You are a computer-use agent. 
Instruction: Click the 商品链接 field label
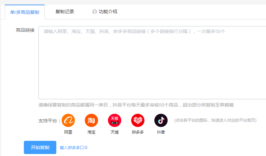[x=25, y=30]
